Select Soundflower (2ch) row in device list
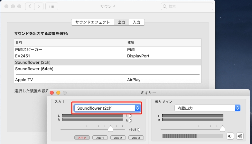Screen dimensions: 252x144 [107, 63]
